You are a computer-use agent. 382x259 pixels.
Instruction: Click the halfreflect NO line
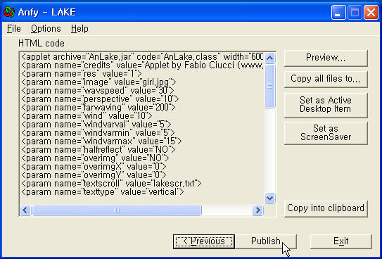coord(98,150)
